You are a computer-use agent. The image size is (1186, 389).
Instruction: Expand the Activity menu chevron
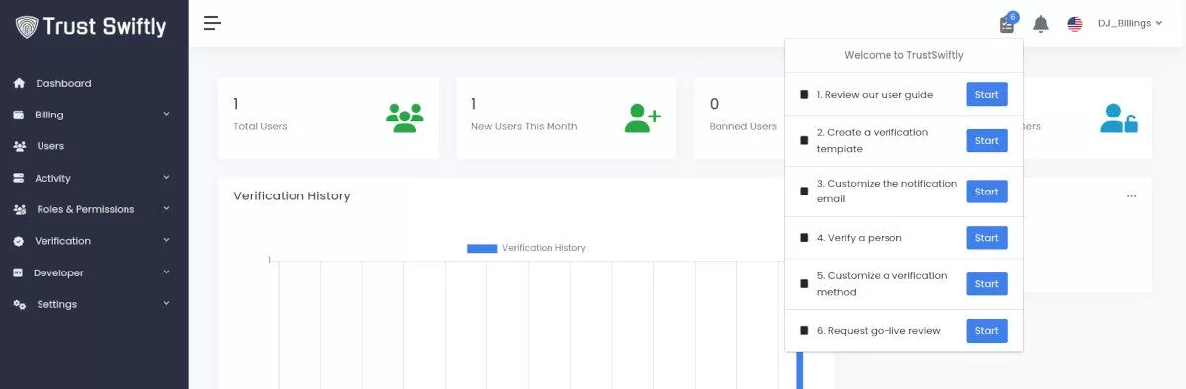coord(166,177)
